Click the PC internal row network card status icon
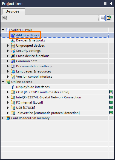Viewport: 115px width, 160px height. pos(111,102)
